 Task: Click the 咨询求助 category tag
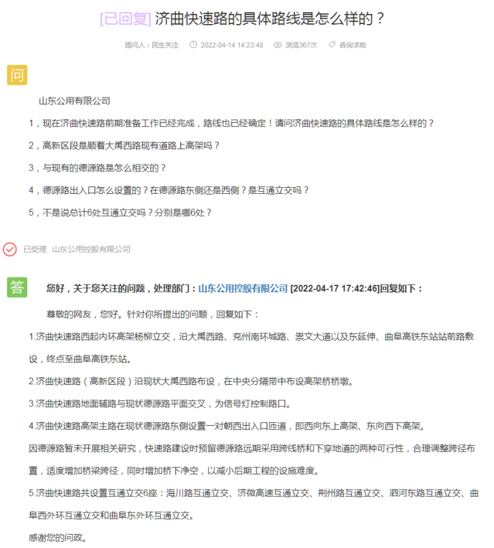click(x=352, y=45)
